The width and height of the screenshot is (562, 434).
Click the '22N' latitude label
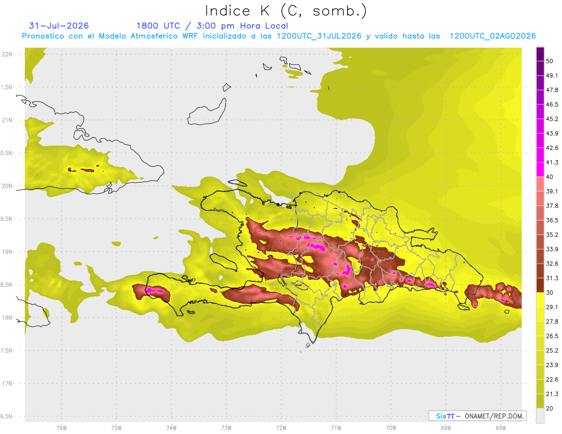(x=7, y=54)
